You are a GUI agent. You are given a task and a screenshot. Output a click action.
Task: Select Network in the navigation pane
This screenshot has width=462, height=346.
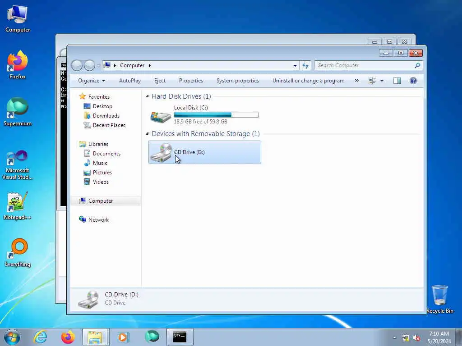click(x=98, y=220)
